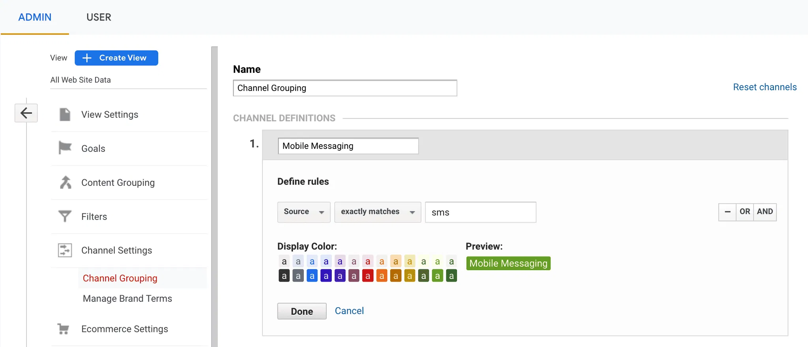Screen dimensions: 808x347
Task: Add an OR condition to rule
Action: [x=744, y=212]
